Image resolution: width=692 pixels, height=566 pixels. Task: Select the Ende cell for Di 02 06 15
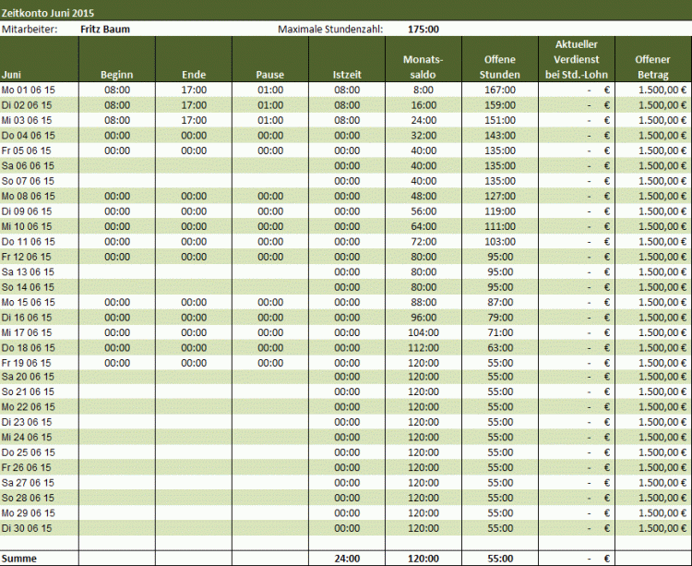[x=194, y=105]
